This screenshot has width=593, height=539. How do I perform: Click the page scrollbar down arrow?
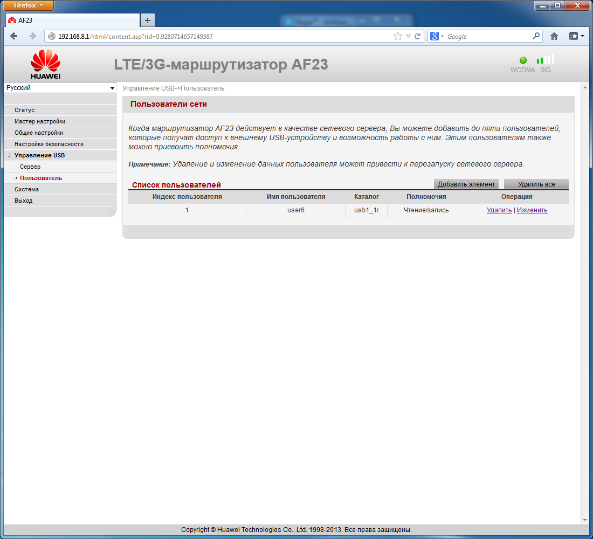pos(585,520)
